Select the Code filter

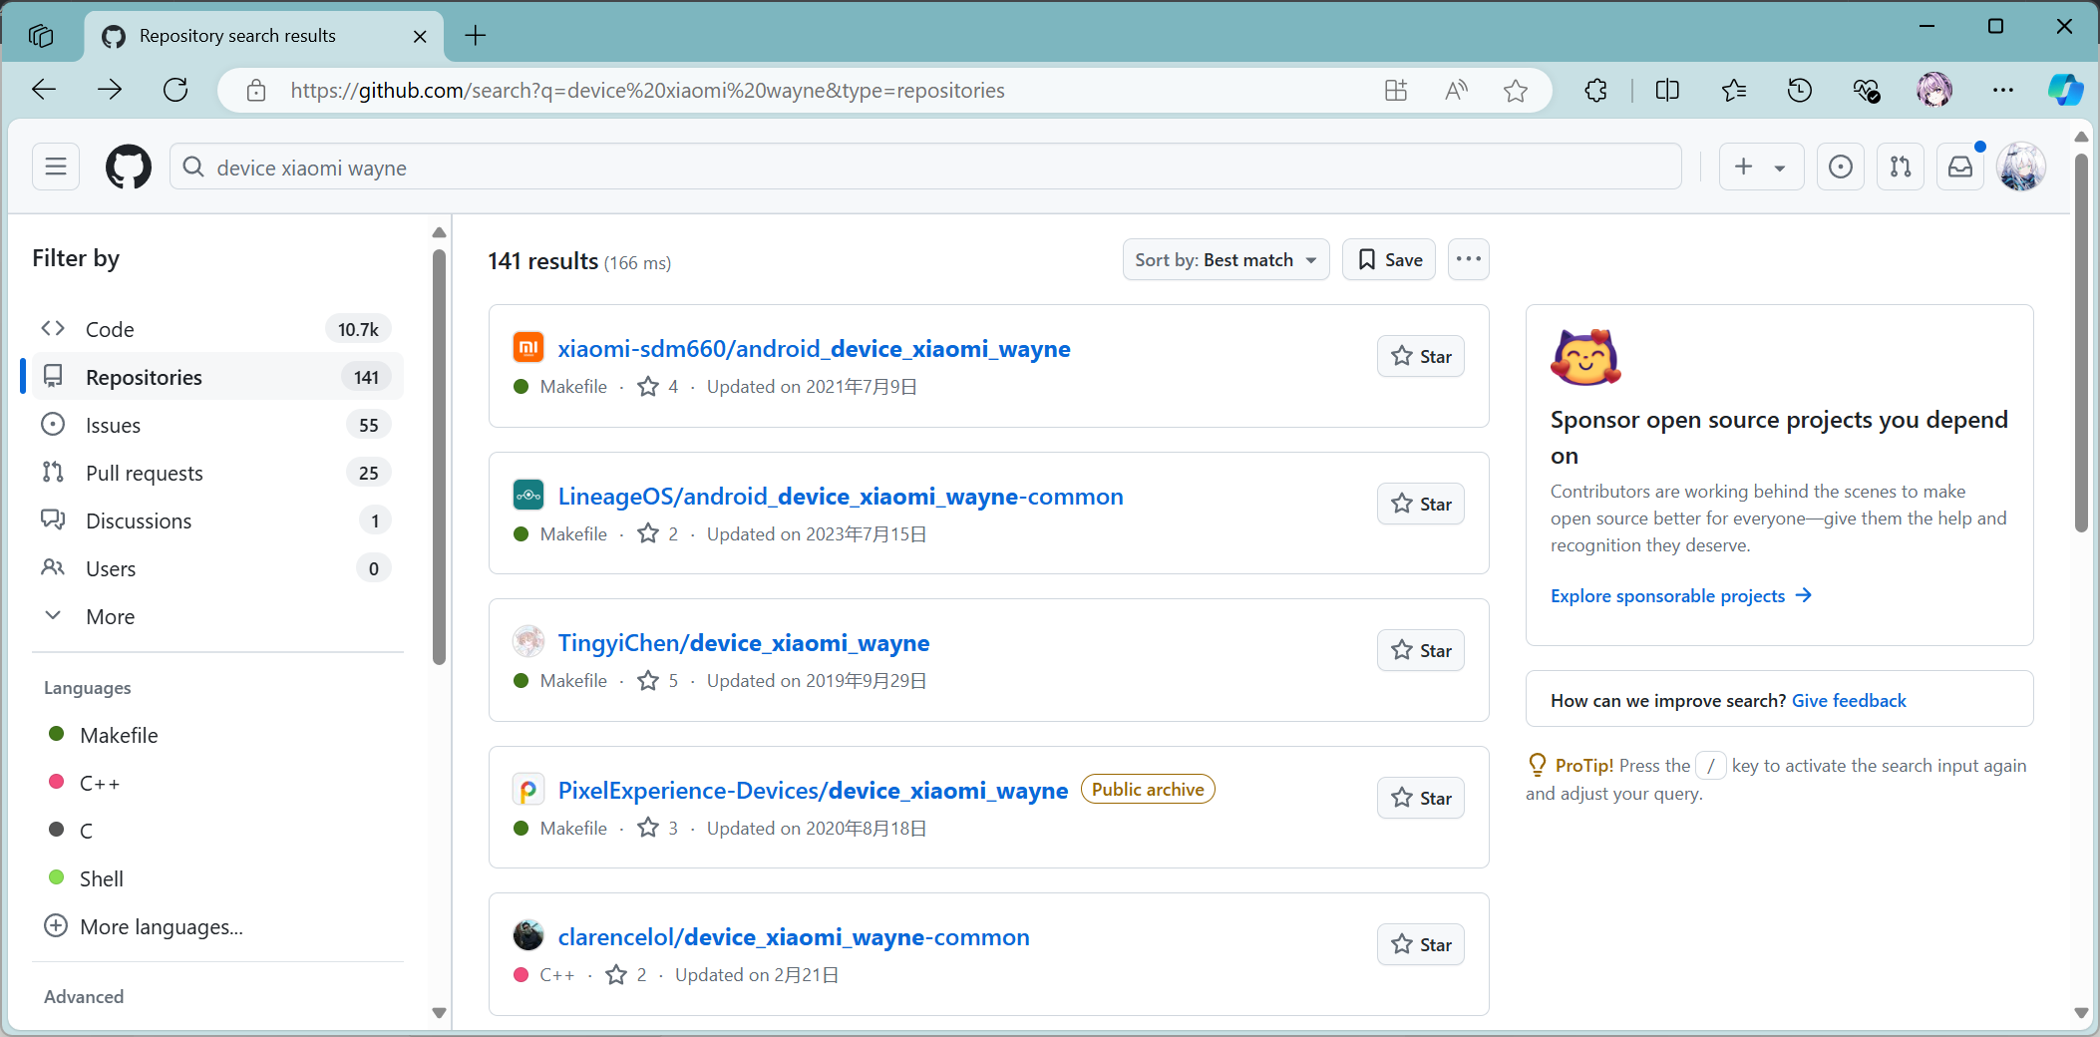(217, 329)
